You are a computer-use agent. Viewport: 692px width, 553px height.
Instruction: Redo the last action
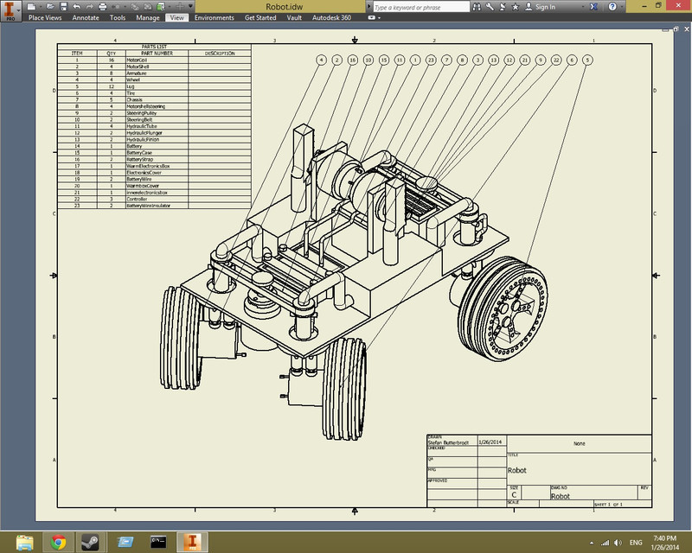(x=90, y=6)
